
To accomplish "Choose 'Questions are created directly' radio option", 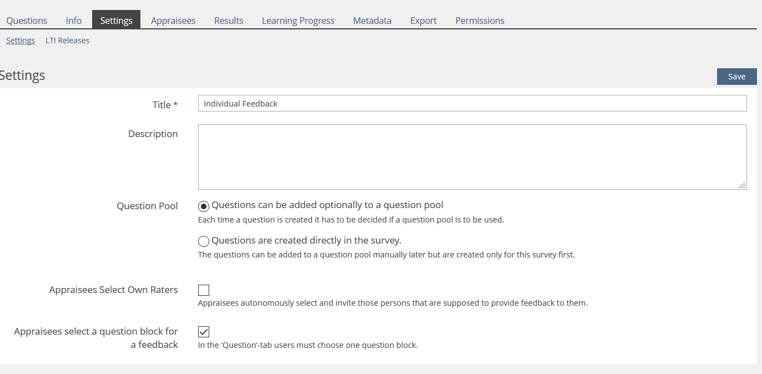I will [204, 241].
